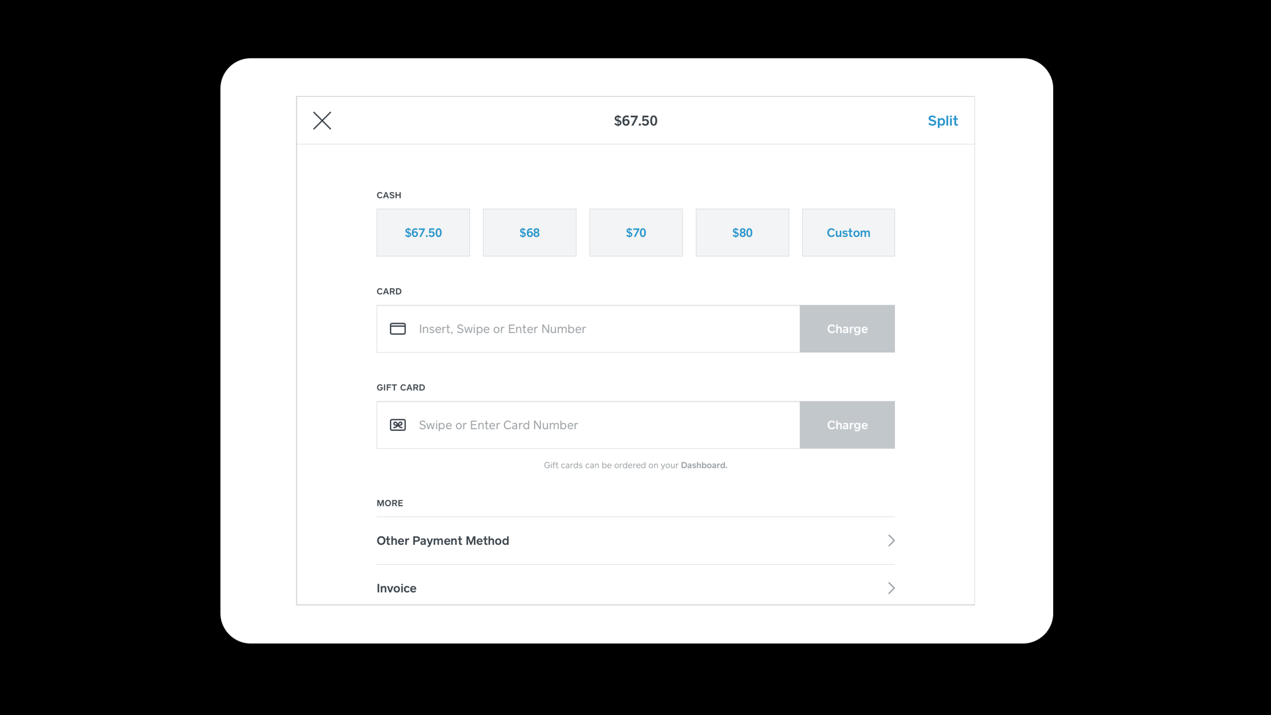
Task: Open the Dashboard link under gift cards
Action: (704, 465)
